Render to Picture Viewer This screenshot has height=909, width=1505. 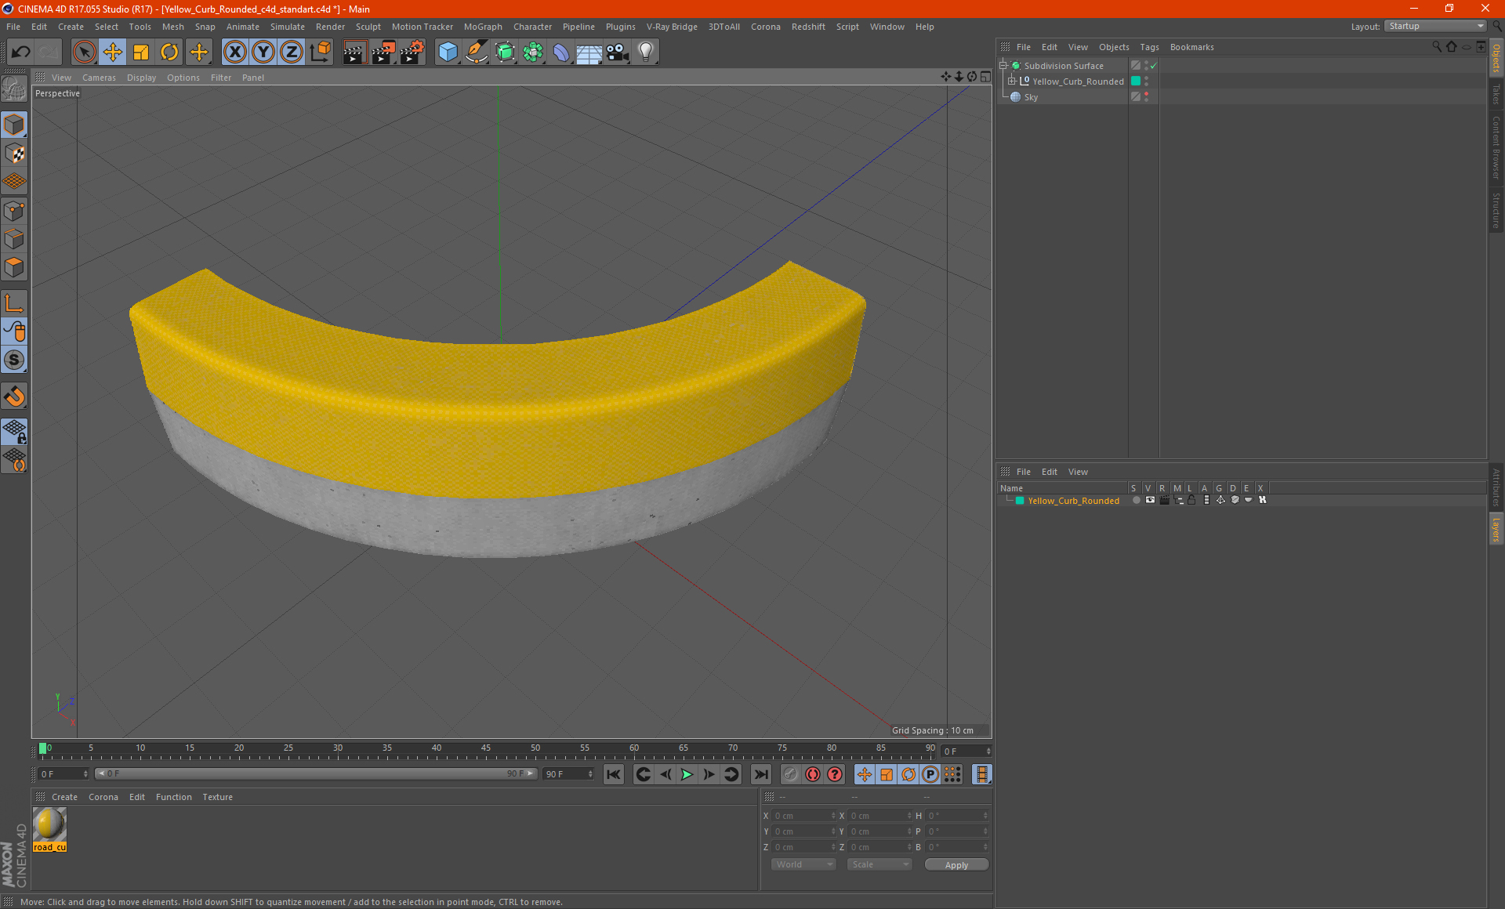383,53
